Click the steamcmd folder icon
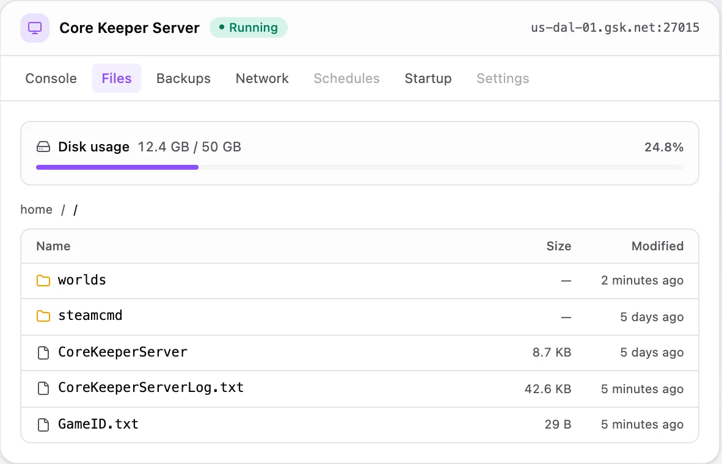722x464 pixels. pyautogui.click(x=43, y=316)
